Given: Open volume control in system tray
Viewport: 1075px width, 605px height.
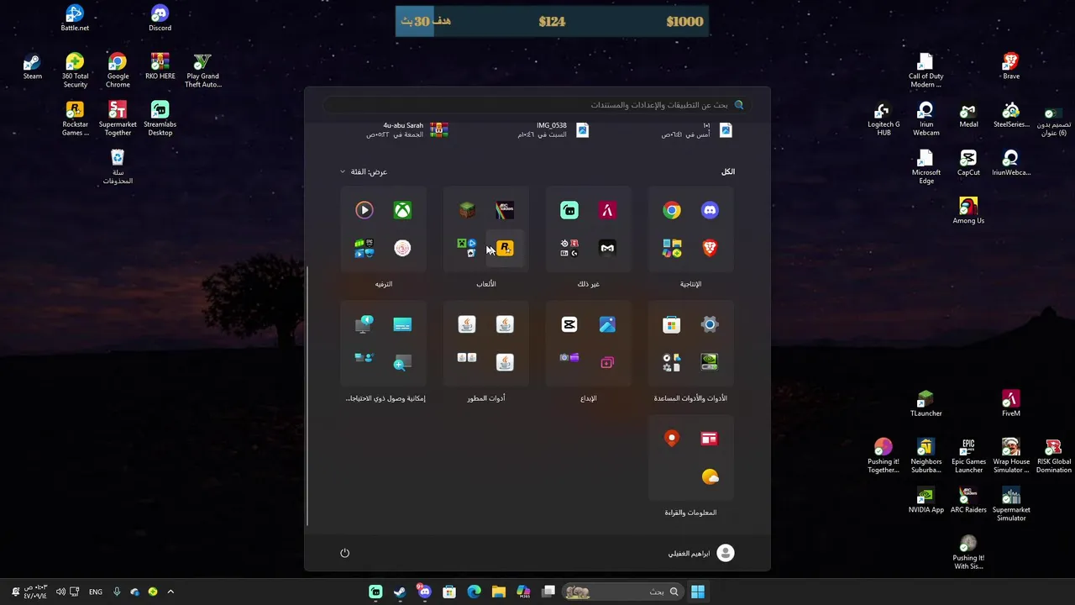Looking at the screenshot, I should click(x=60, y=592).
